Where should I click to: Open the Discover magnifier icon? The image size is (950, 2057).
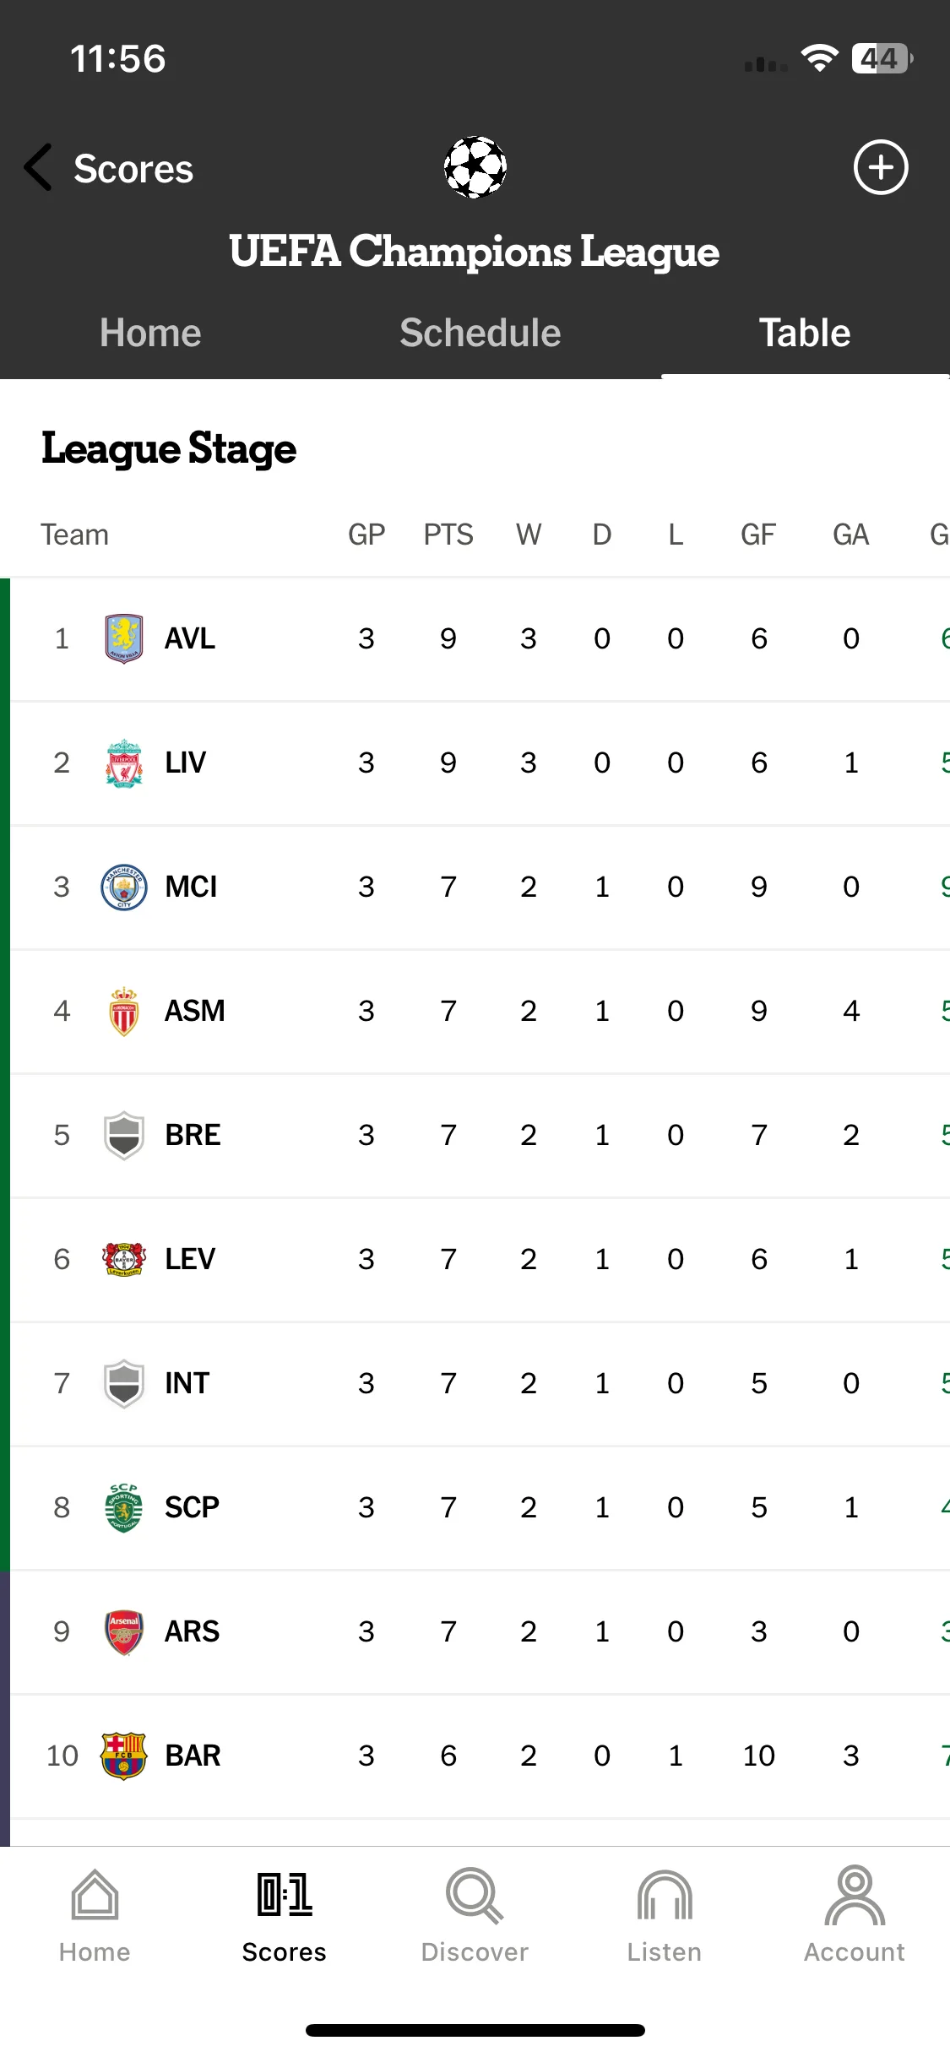[475, 1896]
